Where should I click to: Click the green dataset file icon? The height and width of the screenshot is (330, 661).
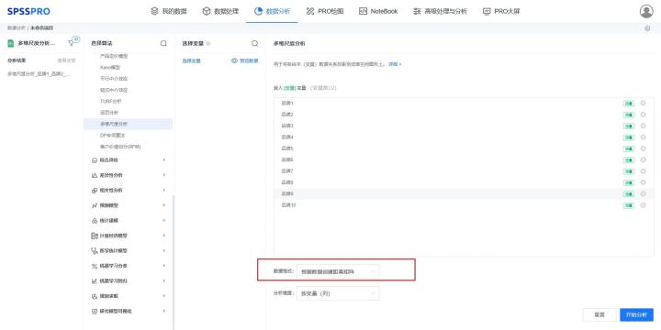pyautogui.click(x=10, y=43)
